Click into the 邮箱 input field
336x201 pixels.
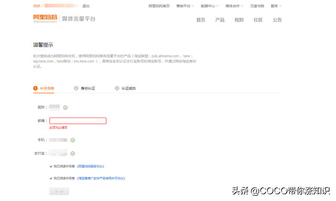pyautogui.click(x=78, y=121)
